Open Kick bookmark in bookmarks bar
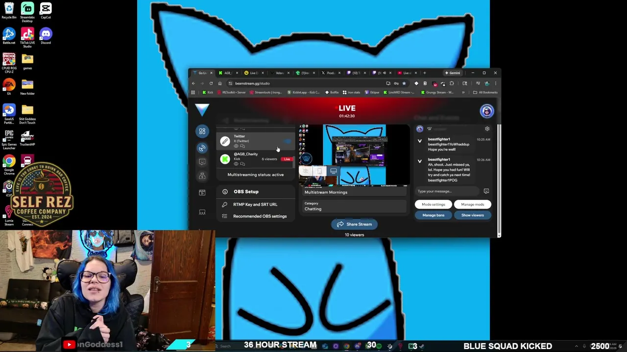 click(x=208, y=92)
